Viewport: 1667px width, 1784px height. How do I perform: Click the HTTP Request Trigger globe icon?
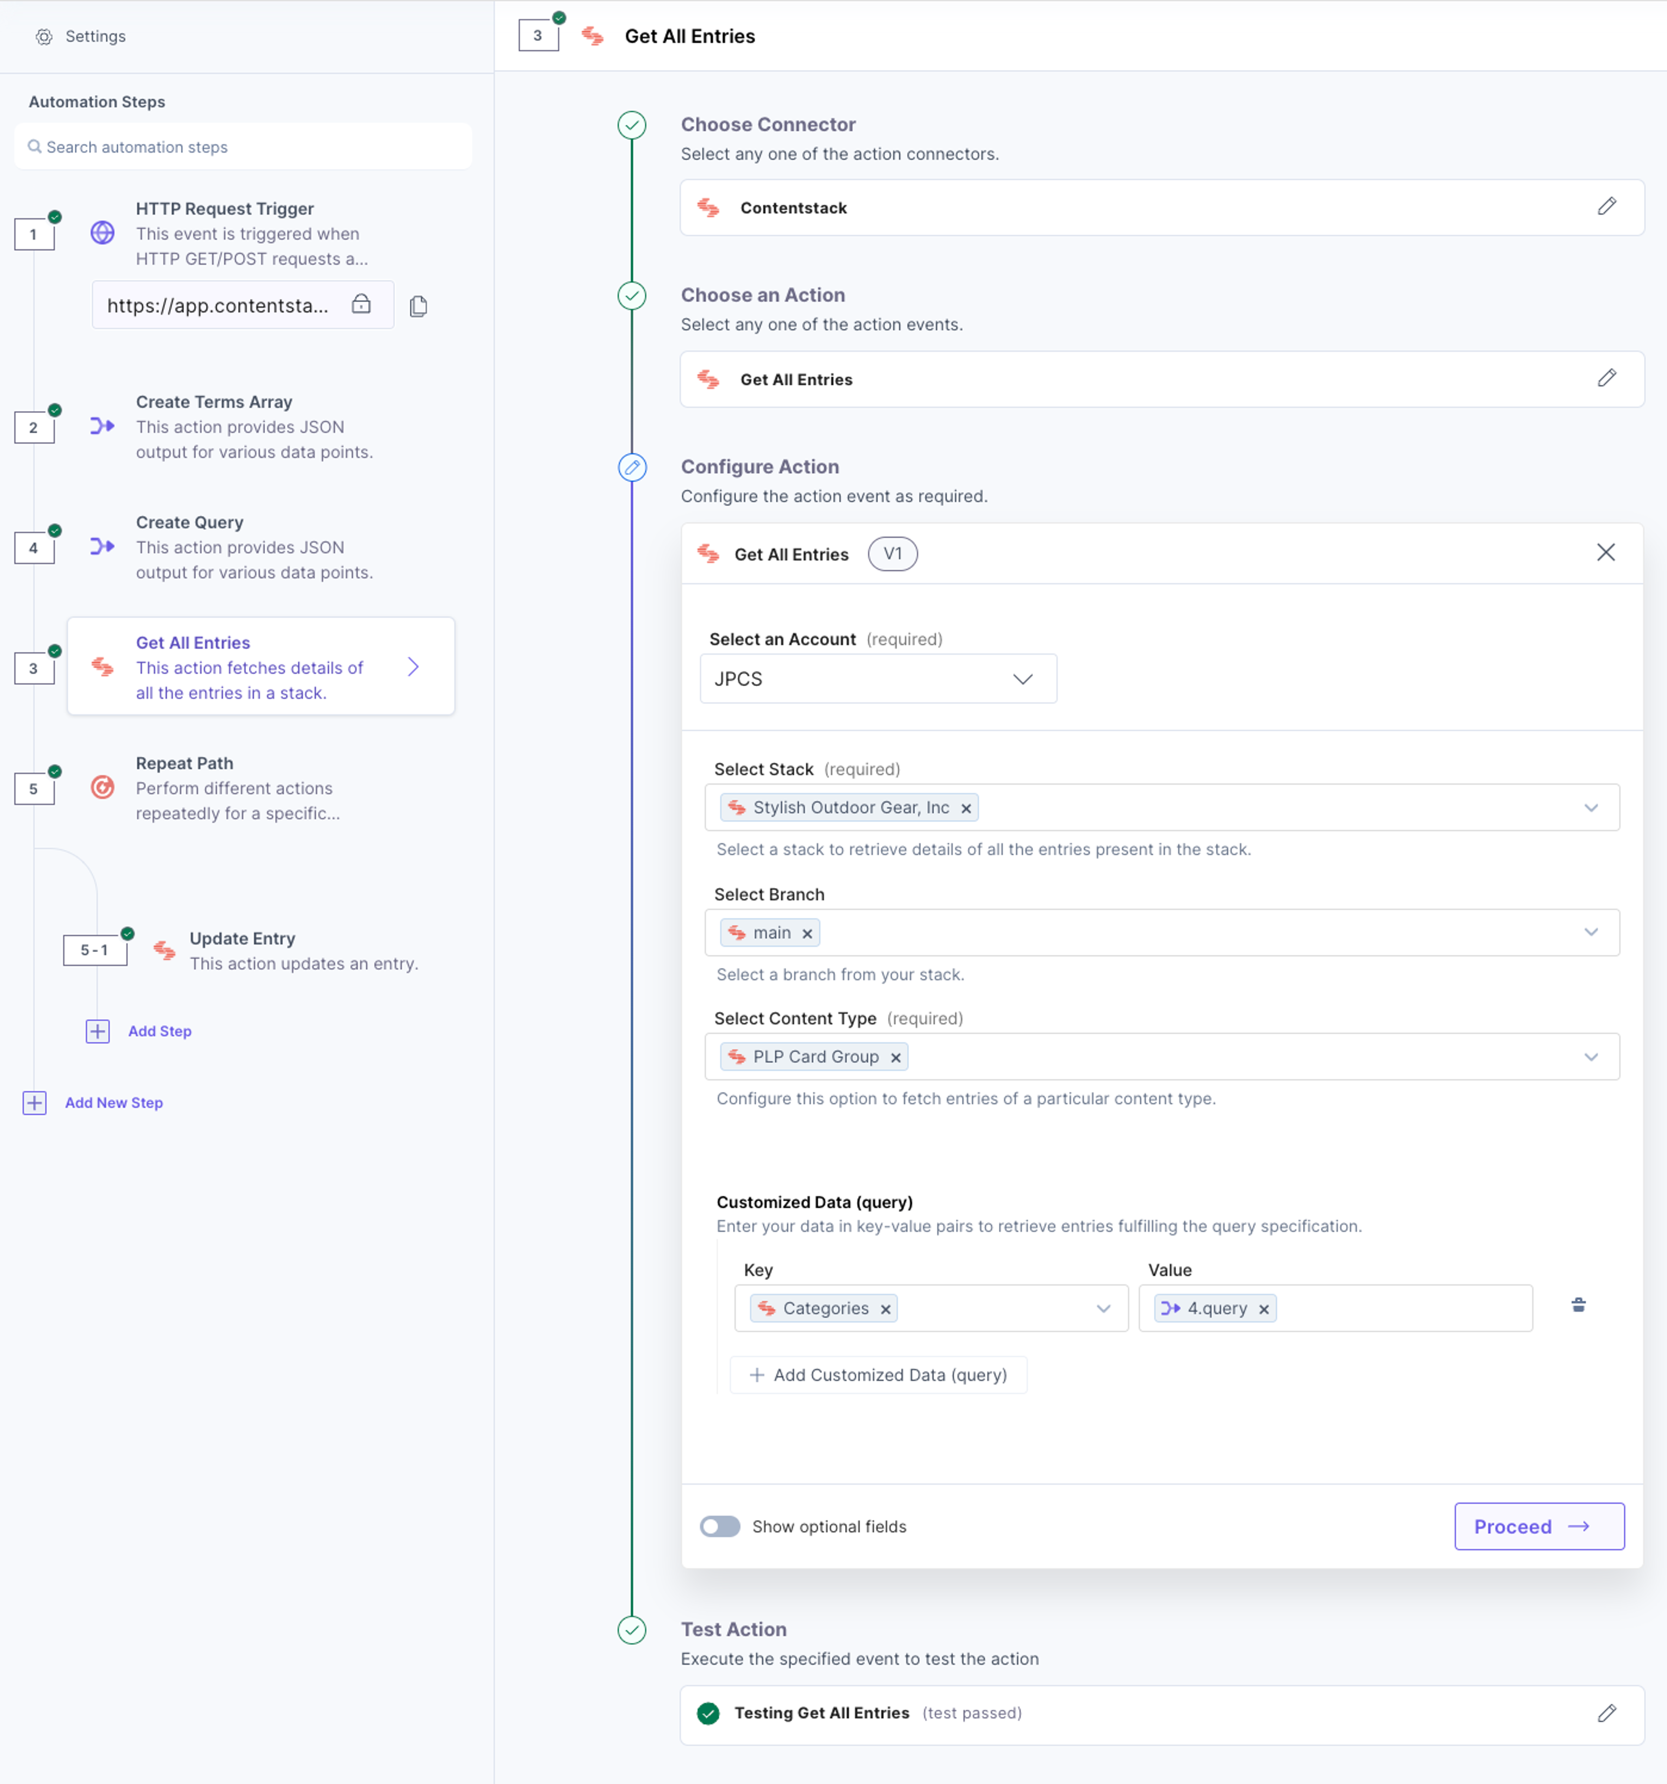[x=102, y=233]
